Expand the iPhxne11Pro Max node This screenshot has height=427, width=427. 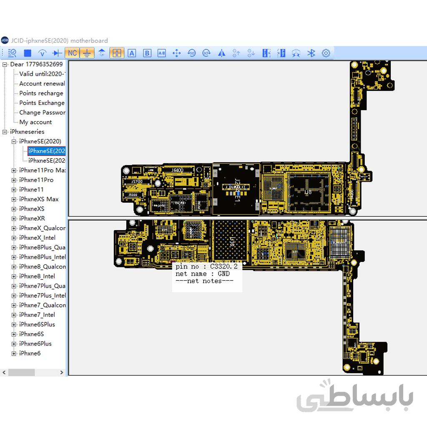pos(14,171)
